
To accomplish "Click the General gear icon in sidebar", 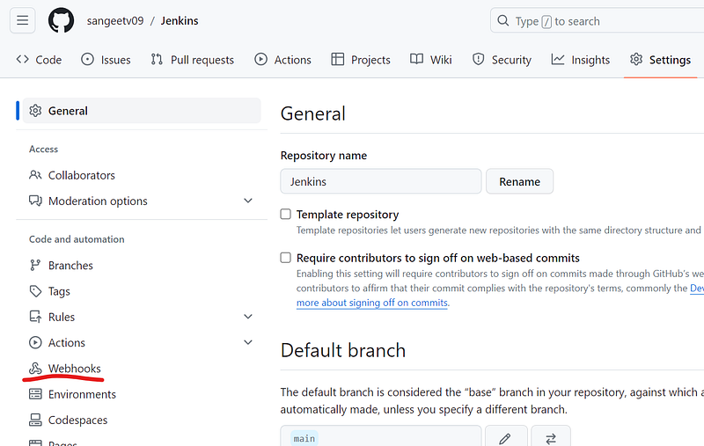I will click(35, 111).
